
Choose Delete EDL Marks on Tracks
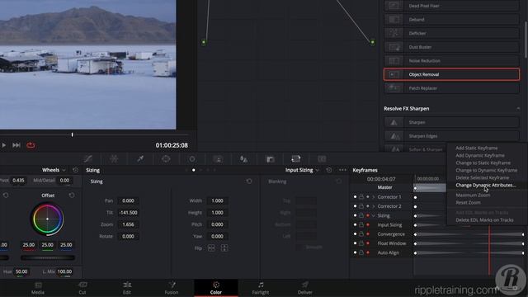(484, 220)
